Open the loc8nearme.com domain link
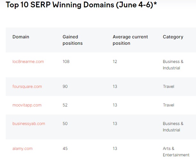Screen dimensions: 196x164 pyautogui.click(x=28, y=61)
